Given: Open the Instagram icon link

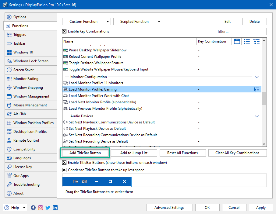Looking at the screenshot, I should (x=41, y=208).
